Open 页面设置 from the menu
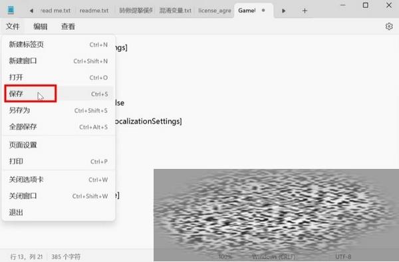Image resolution: width=399 pixels, height=262 pixels. [x=59, y=145]
